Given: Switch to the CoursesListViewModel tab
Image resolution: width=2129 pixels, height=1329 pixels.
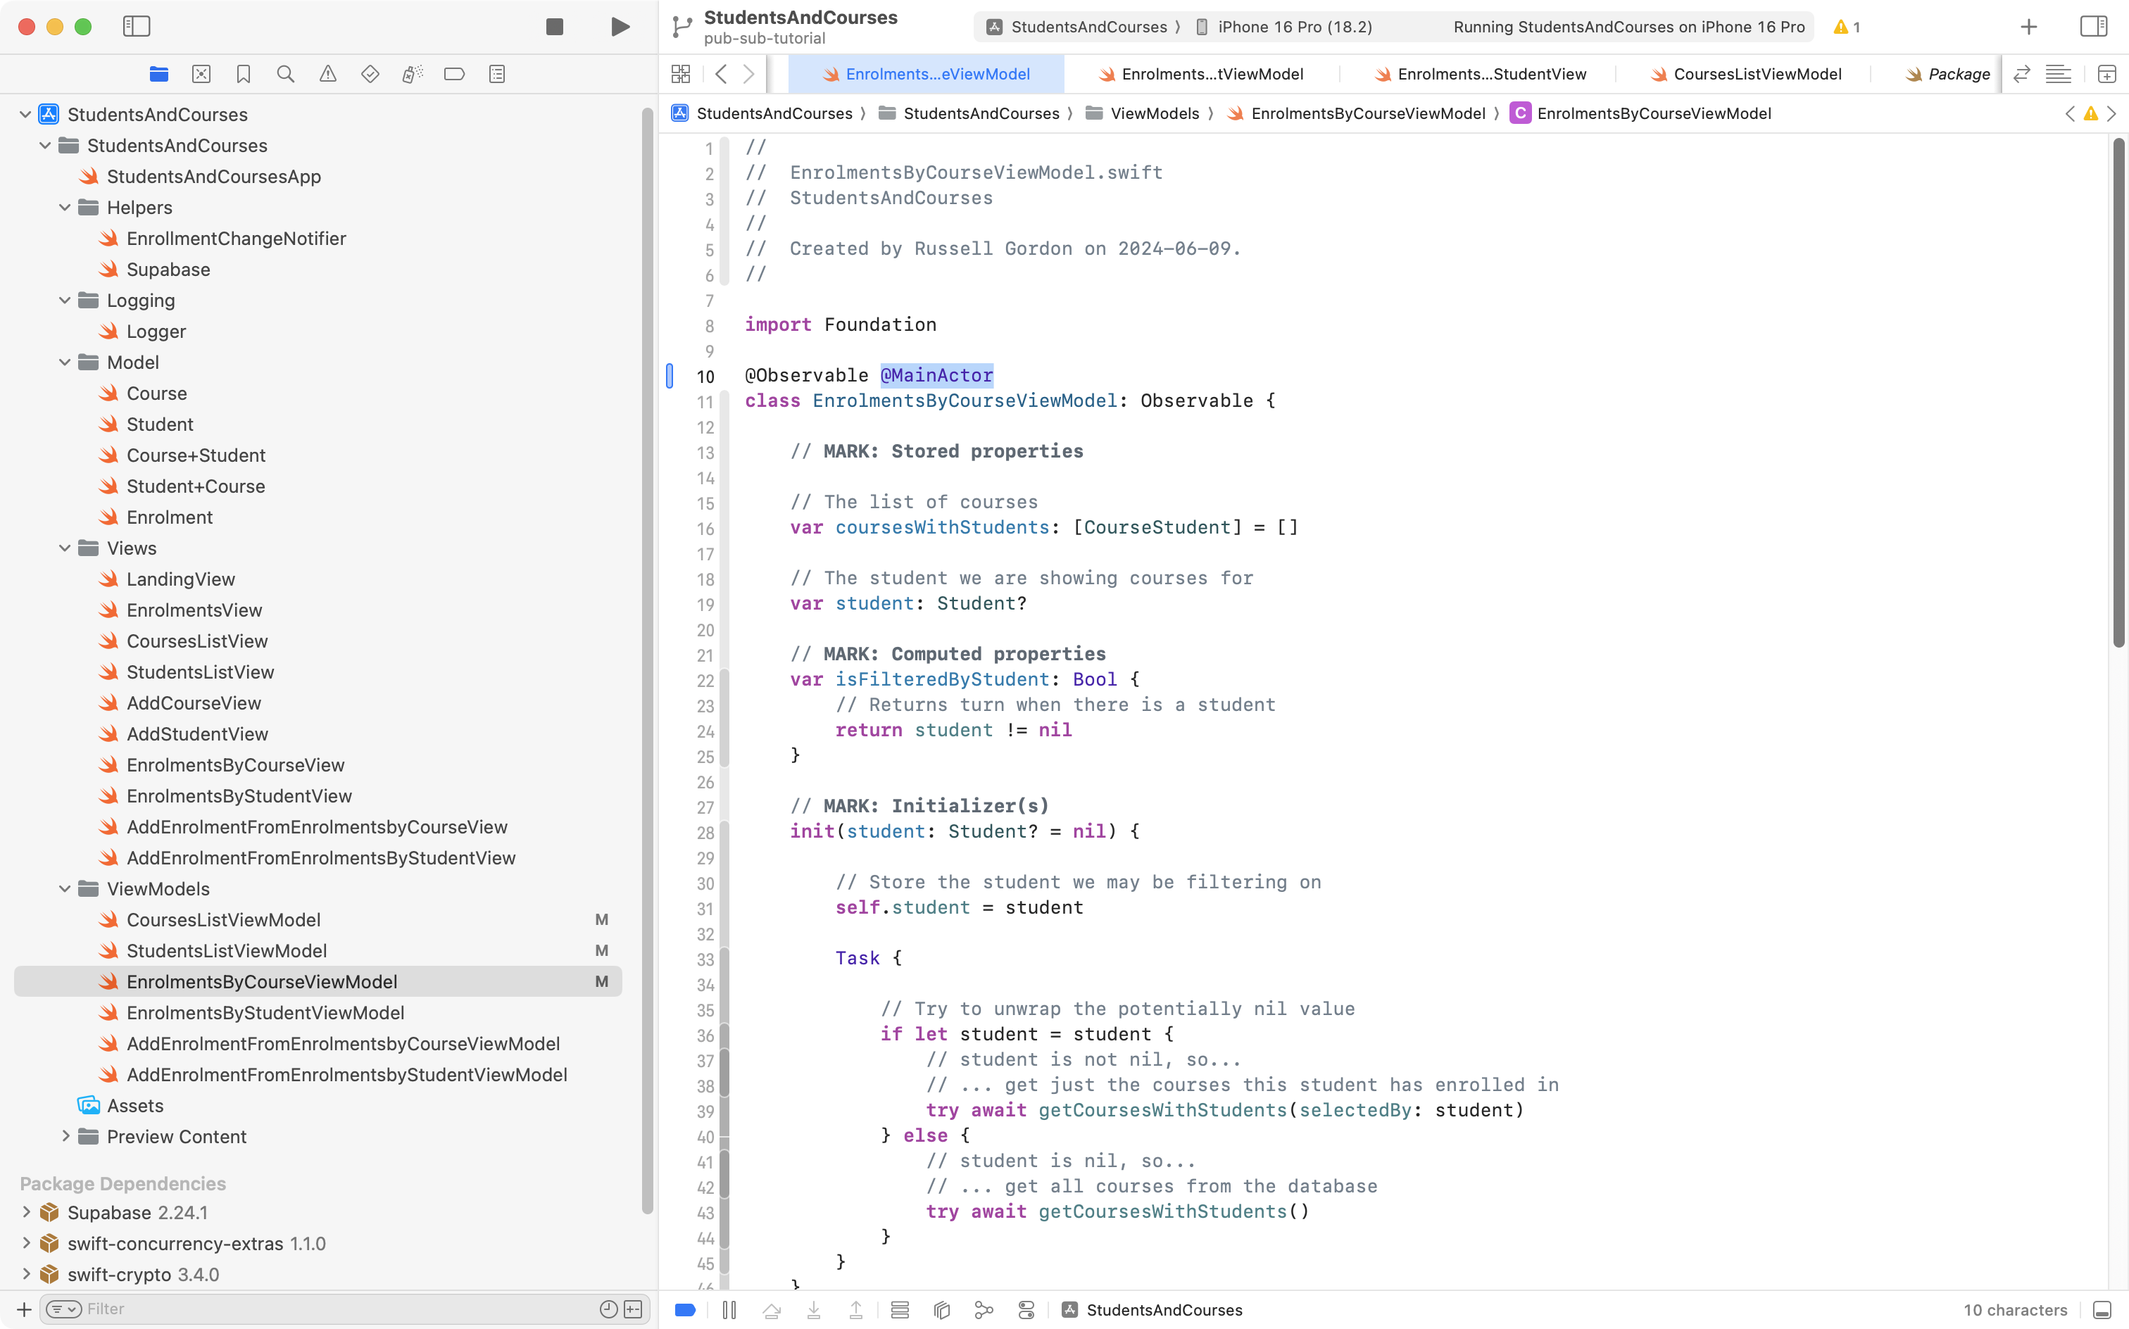Looking at the screenshot, I should click(x=1757, y=74).
